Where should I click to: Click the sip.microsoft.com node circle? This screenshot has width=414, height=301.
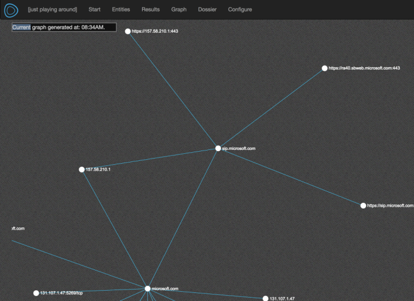[218, 148]
